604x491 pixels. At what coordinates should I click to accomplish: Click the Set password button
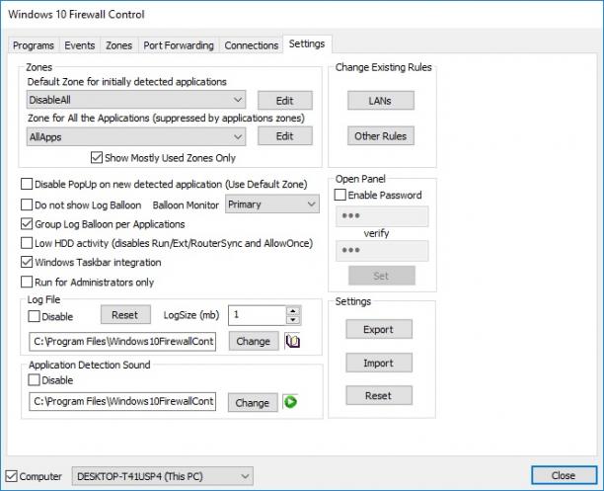click(x=382, y=276)
